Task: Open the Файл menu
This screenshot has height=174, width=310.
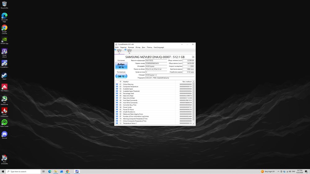Action: pyautogui.click(x=117, y=47)
